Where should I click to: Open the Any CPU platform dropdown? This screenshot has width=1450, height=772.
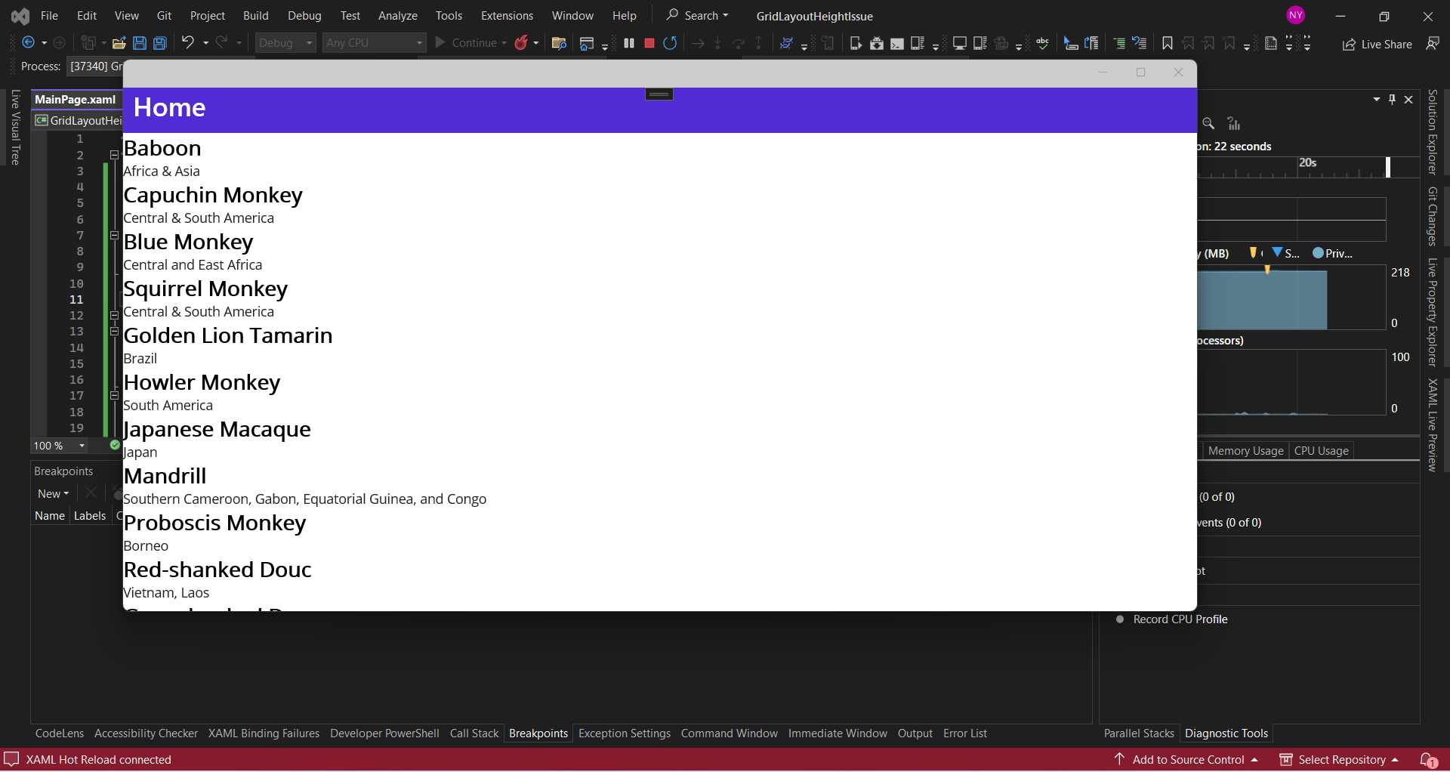(374, 43)
